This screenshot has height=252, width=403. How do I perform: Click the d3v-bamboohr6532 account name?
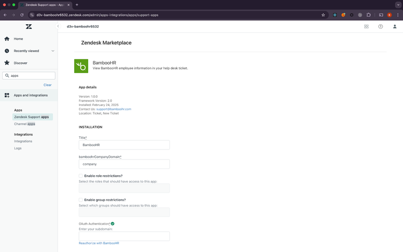click(83, 26)
